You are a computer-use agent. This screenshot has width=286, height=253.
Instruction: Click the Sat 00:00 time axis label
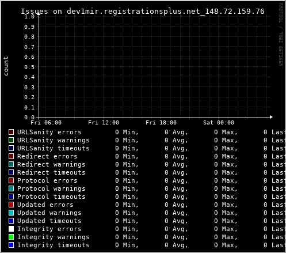point(219,123)
